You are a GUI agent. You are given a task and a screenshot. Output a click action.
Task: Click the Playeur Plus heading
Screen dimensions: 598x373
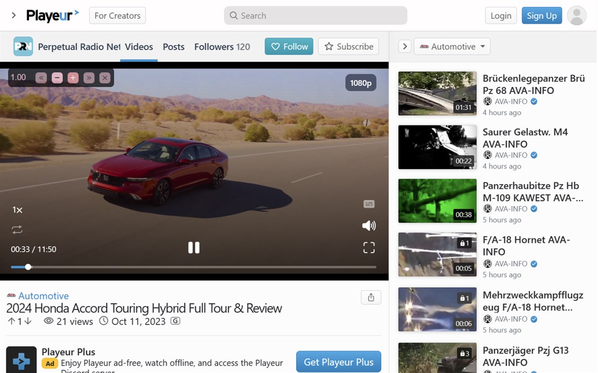point(68,352)
